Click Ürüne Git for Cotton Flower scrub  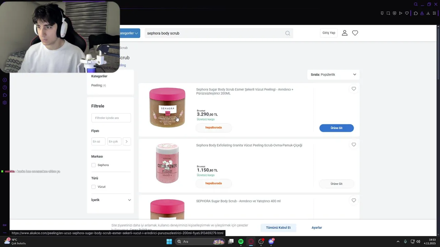(337, 184)
